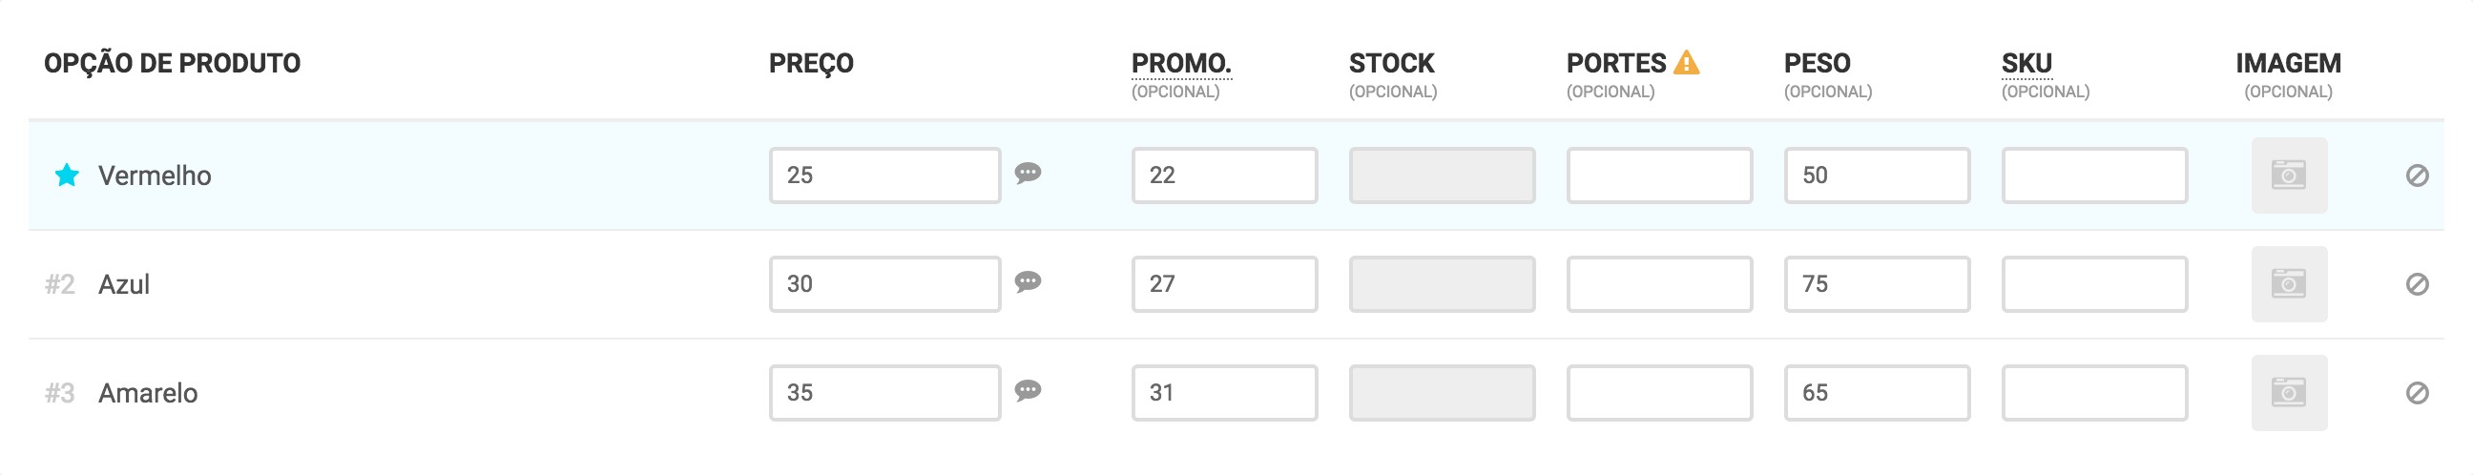Screen dimensions: 2473x475
Task: Disable the Amarelo product option
Action: pyautogui.click(x=2417, y=392)
